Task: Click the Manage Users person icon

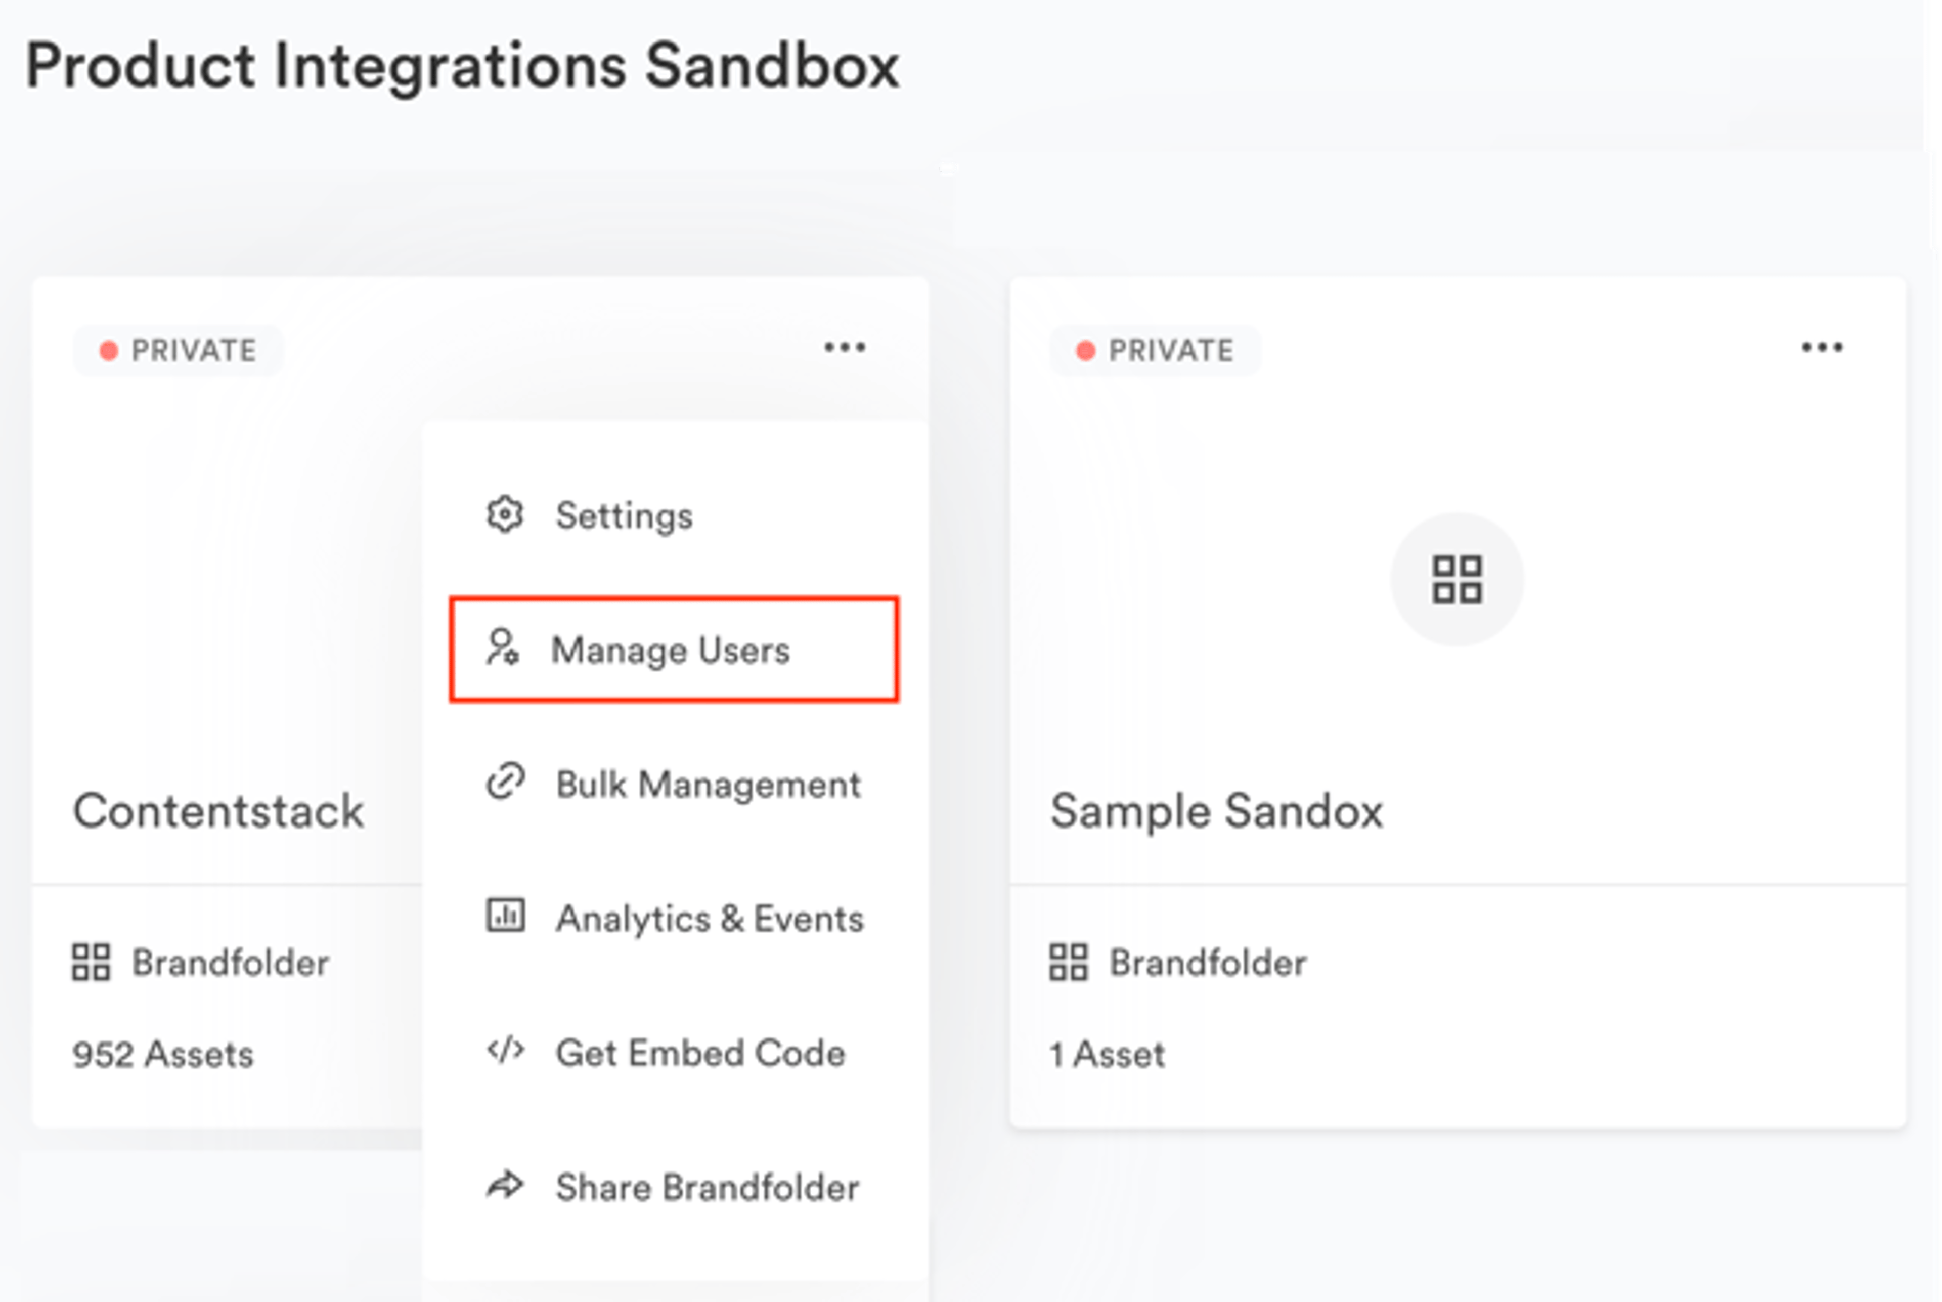Action: [x=503, y=647]
